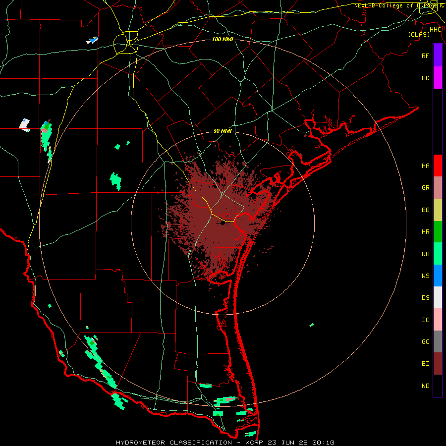Click the DS legend label
This screenshot has width=446, height=446.
[425, 298]
